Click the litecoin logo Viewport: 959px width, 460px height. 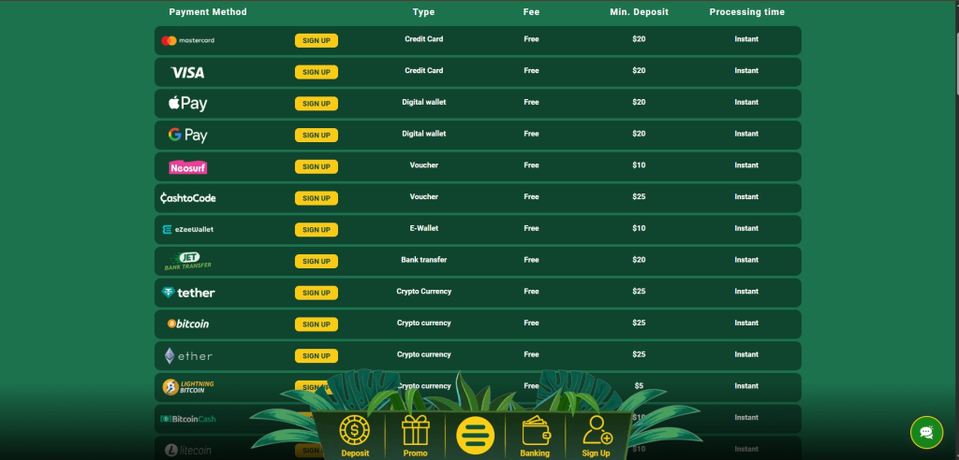click(x=187, y=451)
